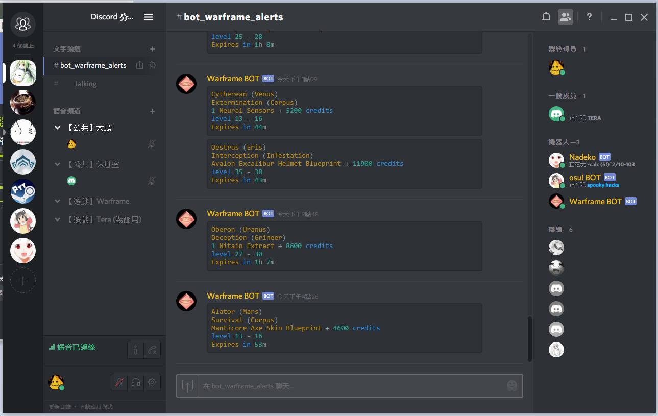Click the 下載應用程式 download link
The width and height of the screenshot is (658, 416).
[x=96, y=407]
